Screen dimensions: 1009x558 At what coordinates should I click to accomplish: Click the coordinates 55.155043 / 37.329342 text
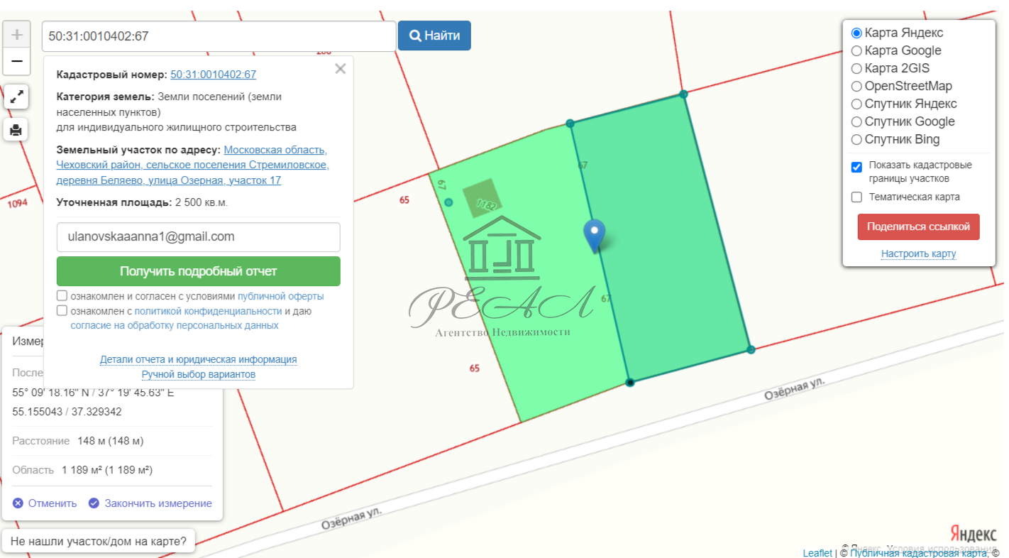tap(67, 412)
